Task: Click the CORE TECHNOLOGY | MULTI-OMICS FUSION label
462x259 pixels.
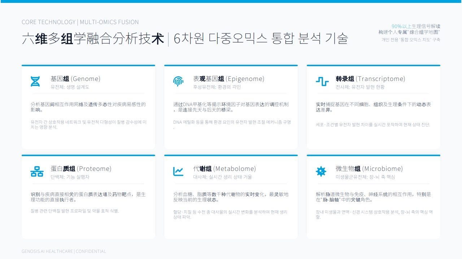Action: coord(80,22)
